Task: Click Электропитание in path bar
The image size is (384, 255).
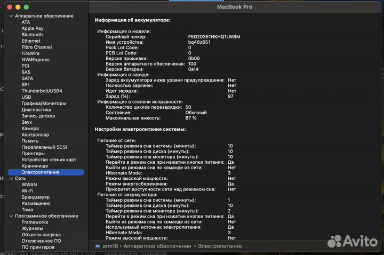Action: tap(220, 246)
